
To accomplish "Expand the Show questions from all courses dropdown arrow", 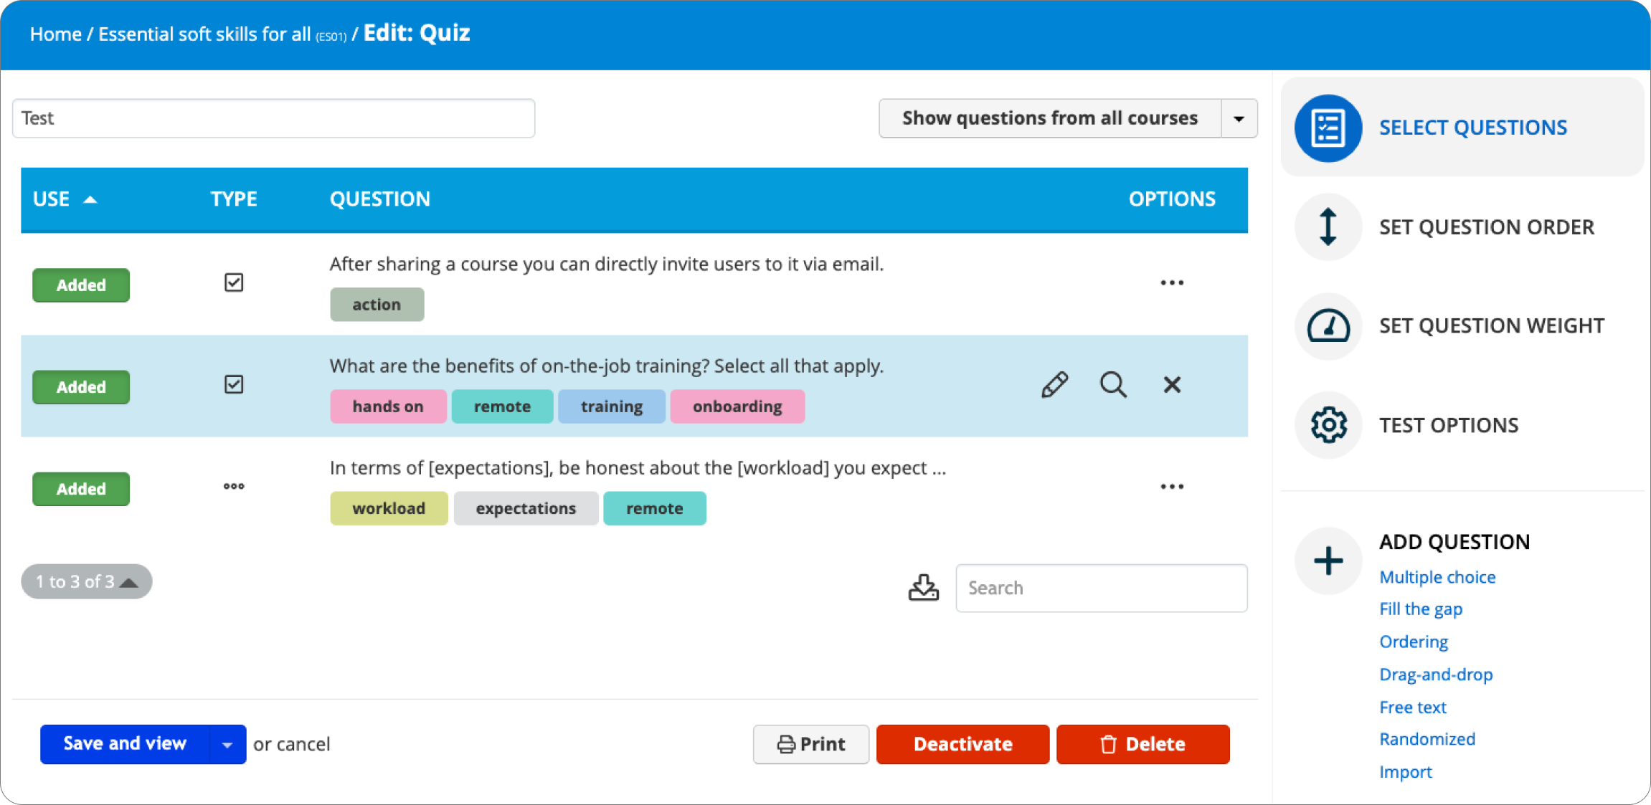I will click(1239, 118).
